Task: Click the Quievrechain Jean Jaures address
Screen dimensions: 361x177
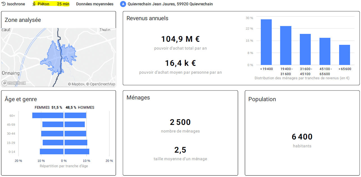Action: coord(170,4)
